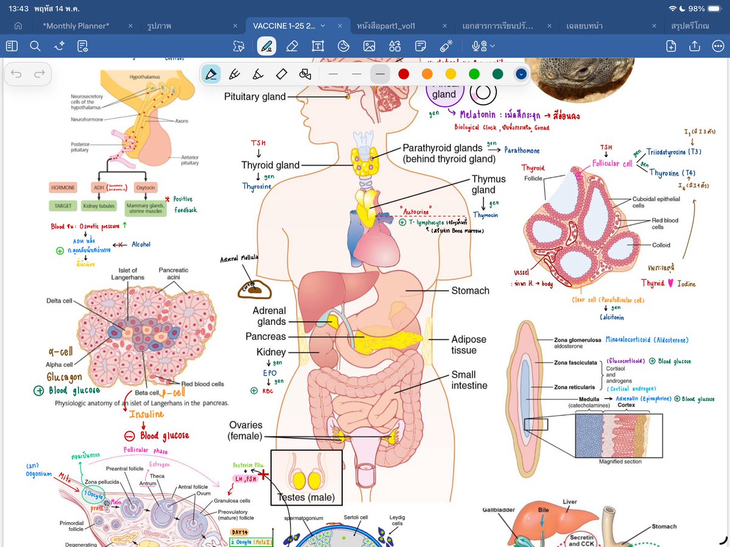
Task: Pick the dark green pen color
Action: pos(497,74)
